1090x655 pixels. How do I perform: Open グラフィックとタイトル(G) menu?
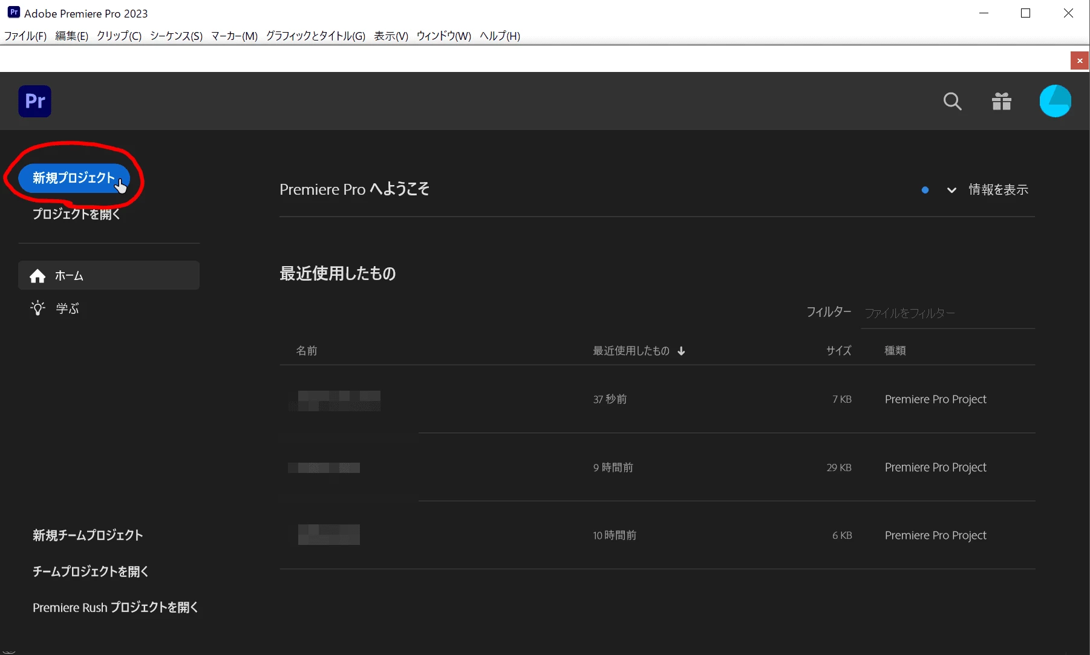point(316,36)
